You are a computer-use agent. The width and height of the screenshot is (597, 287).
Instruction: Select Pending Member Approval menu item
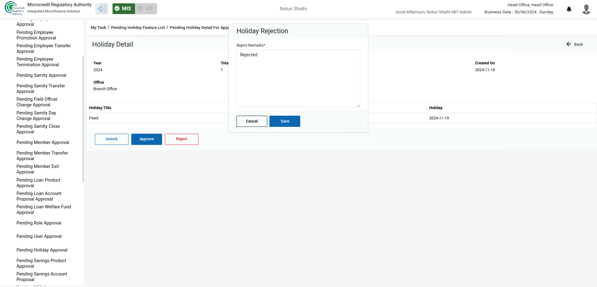point(43,142)
